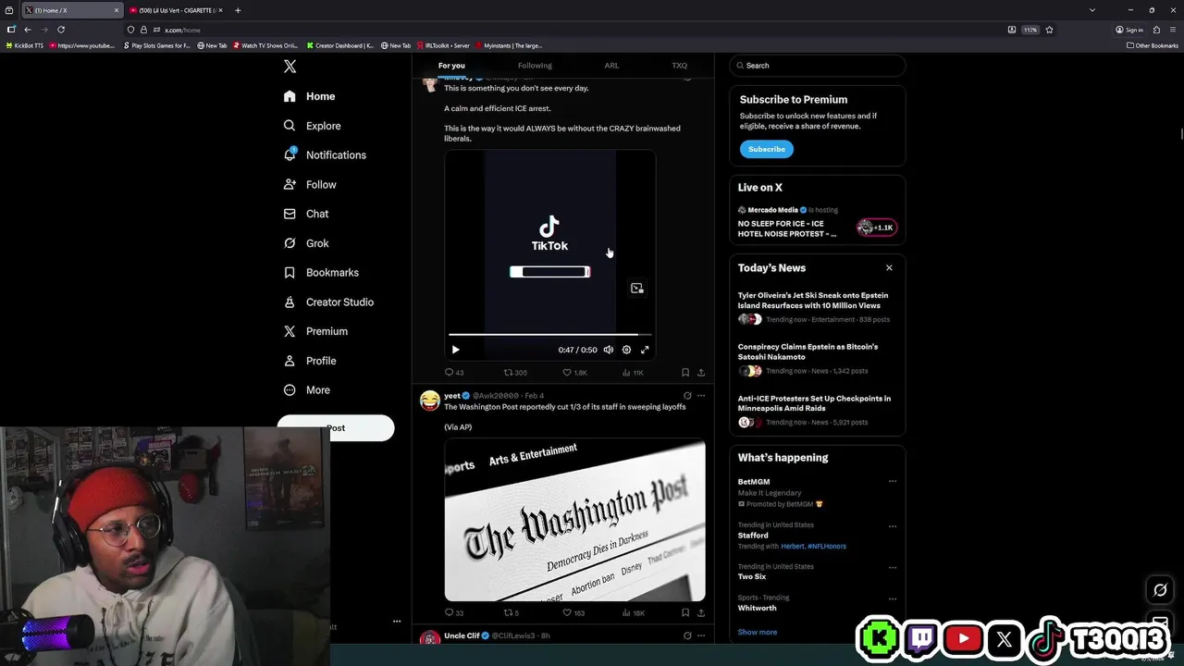Click the video progress bar
The image size is (1184, 666).
coord(550,334)
